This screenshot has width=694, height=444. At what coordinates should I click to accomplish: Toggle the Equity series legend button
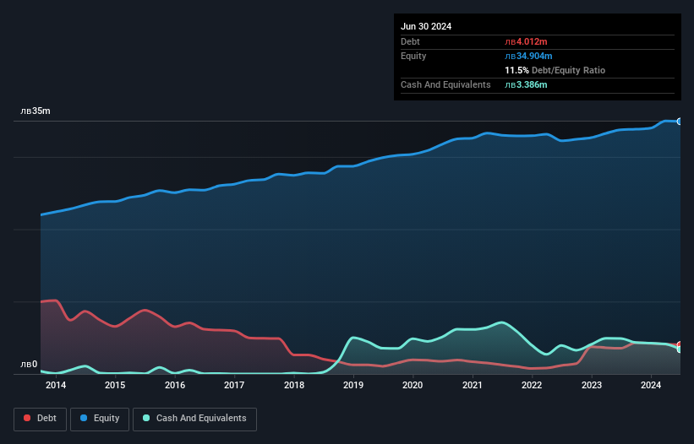pyautogui.click(x=100, y=419)
